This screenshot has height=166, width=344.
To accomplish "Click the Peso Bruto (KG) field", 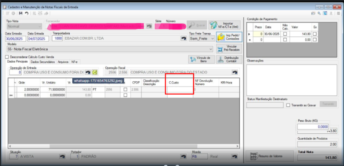I will coord(313,127).
